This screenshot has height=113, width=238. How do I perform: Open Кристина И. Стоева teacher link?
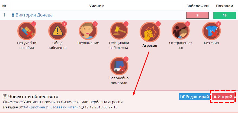coord(53,107)
